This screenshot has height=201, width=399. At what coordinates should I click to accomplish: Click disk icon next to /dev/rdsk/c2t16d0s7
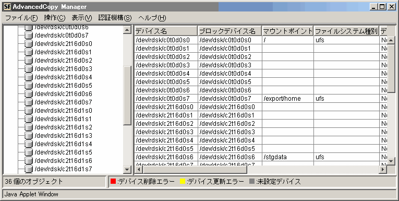tap(29, 102)
